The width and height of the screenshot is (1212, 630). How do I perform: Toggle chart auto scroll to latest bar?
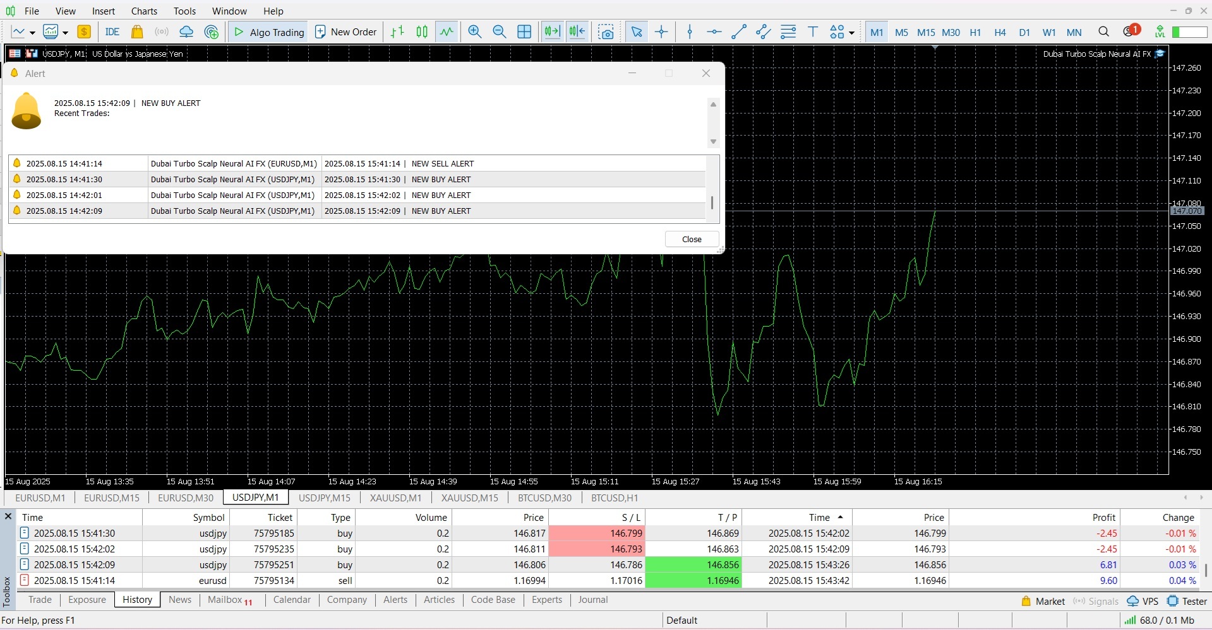click(x=552, y=32)
